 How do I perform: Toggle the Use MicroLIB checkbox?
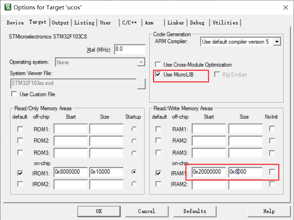pyautogui.click(x=158, y=75)
